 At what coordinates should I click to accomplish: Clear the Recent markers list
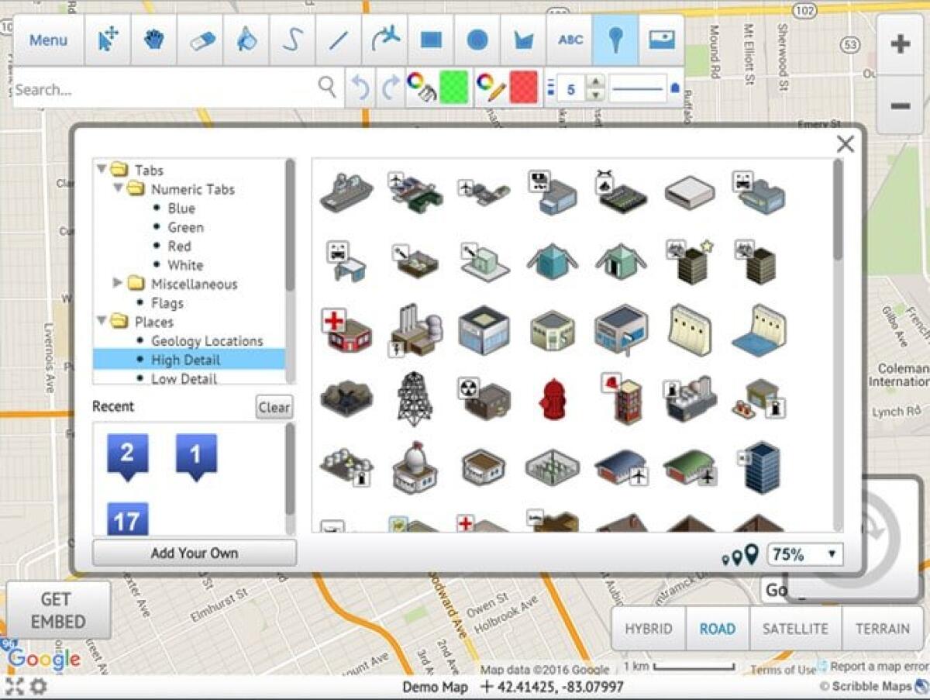tap(274, 406)
